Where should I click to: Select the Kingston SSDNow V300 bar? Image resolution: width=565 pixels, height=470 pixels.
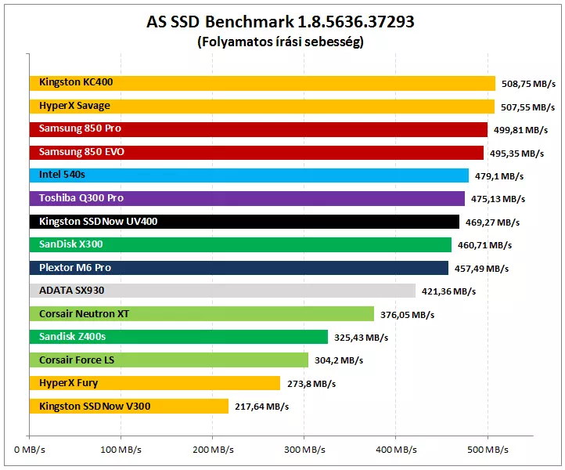pyautogui.click(x=129, y=406)
